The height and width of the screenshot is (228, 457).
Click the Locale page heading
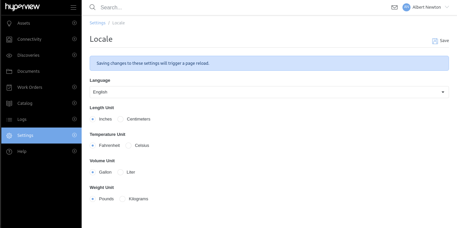101,39
